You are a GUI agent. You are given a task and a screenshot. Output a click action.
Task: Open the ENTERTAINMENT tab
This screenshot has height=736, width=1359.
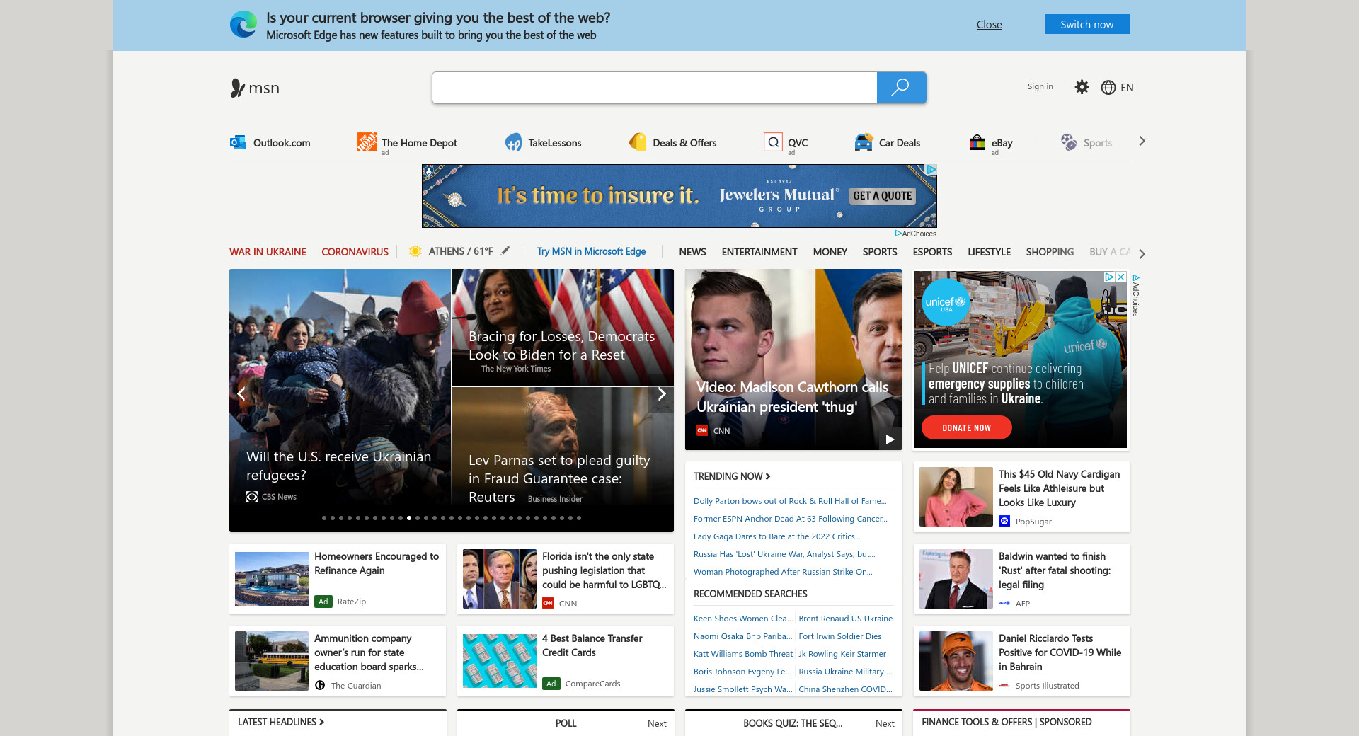pos(759,252)
